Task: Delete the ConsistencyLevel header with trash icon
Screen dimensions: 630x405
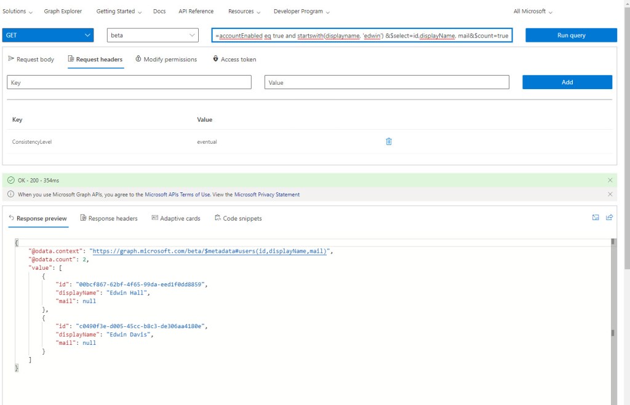Action: [389, 141]
